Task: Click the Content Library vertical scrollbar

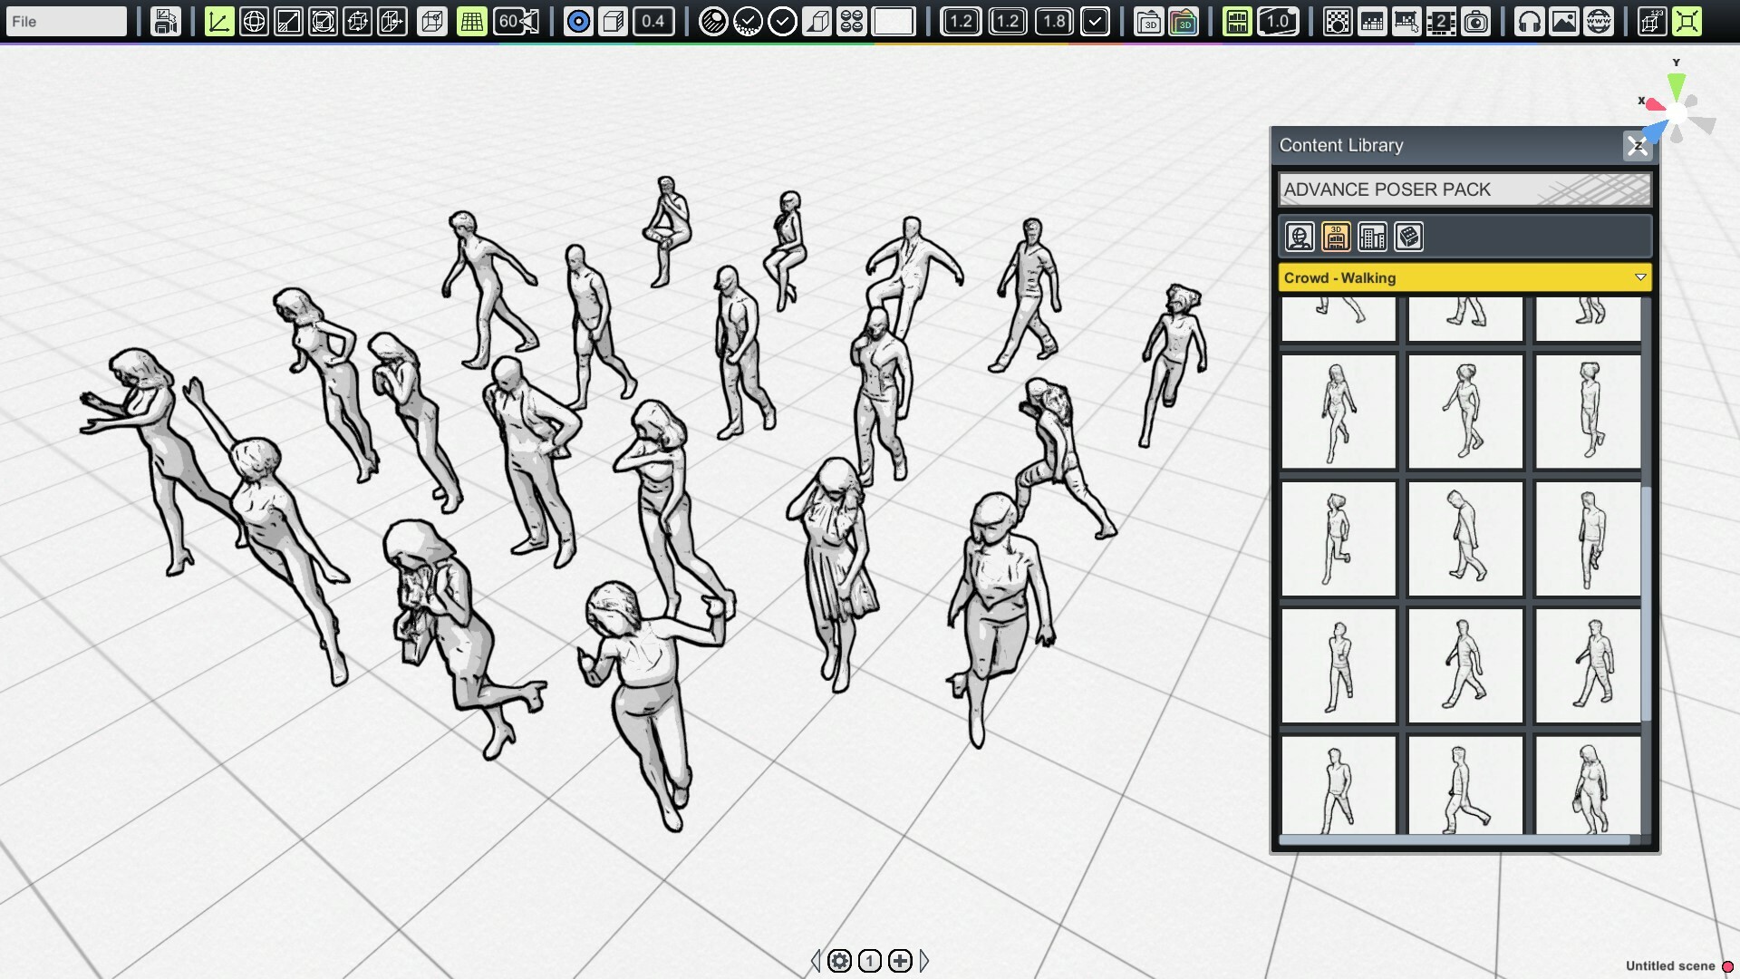Action: click(x=1646, y=603)
